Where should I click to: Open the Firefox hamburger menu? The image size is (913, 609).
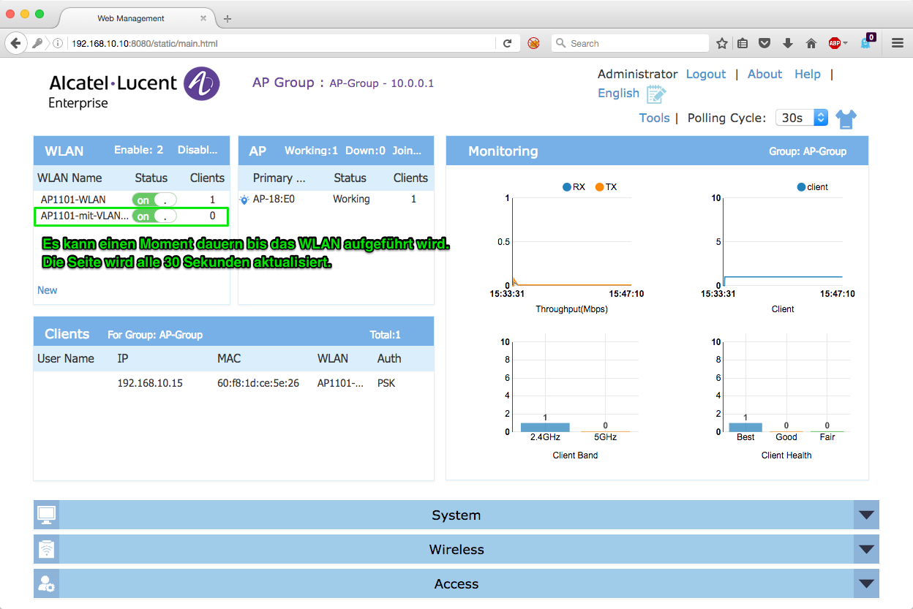898,43
